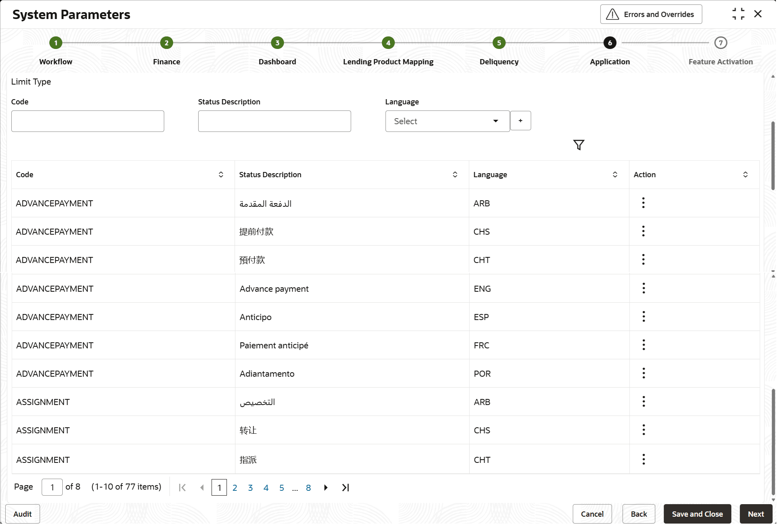Go to last page of table

click(x=345, y=488)
